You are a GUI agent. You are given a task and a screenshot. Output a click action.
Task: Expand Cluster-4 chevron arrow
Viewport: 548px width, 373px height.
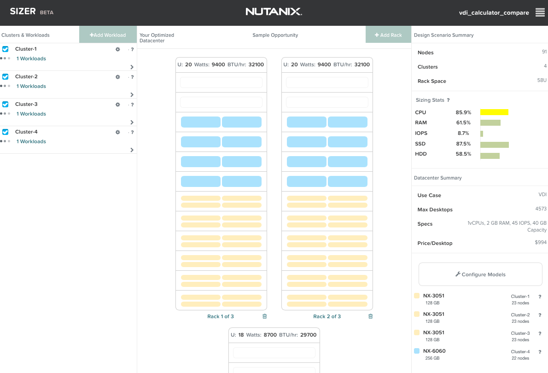pyautogui.click(x=132, y=150)
